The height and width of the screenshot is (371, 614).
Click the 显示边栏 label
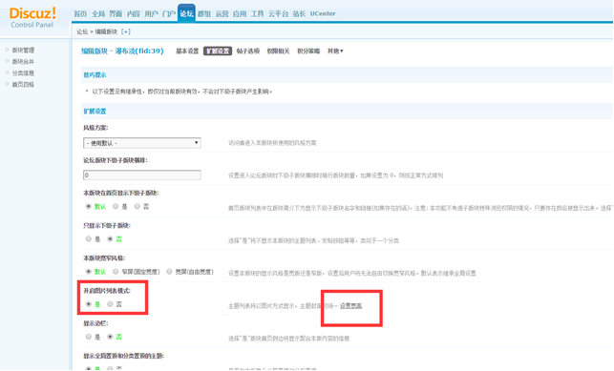[95, 323]
